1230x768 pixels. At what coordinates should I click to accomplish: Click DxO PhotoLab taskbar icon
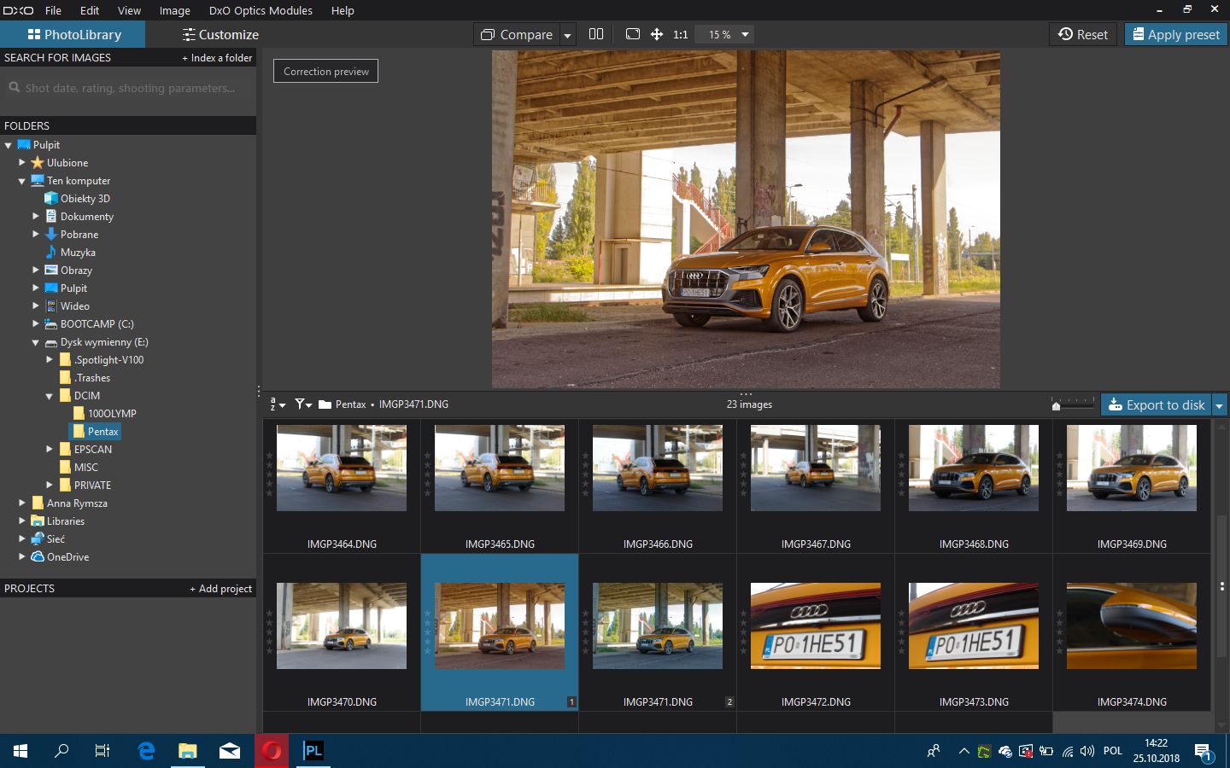point(313,751)
